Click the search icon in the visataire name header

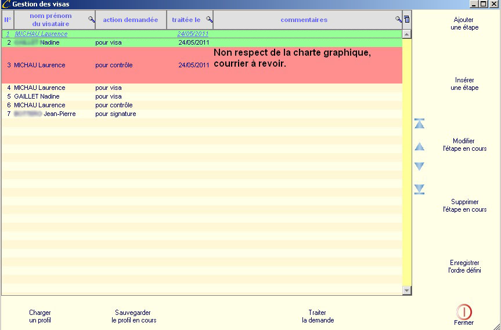(x=91, y=20)
